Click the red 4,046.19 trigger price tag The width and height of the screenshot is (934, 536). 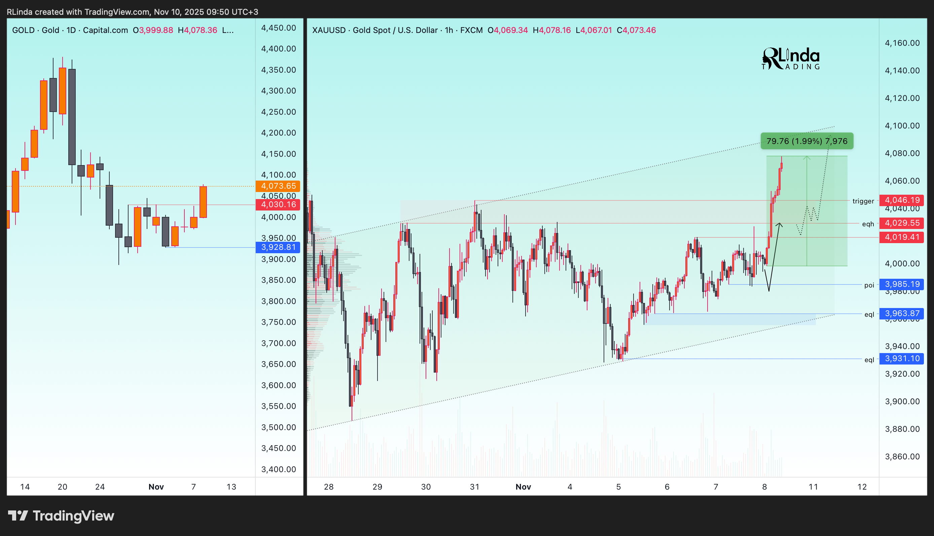pos(902,200)
